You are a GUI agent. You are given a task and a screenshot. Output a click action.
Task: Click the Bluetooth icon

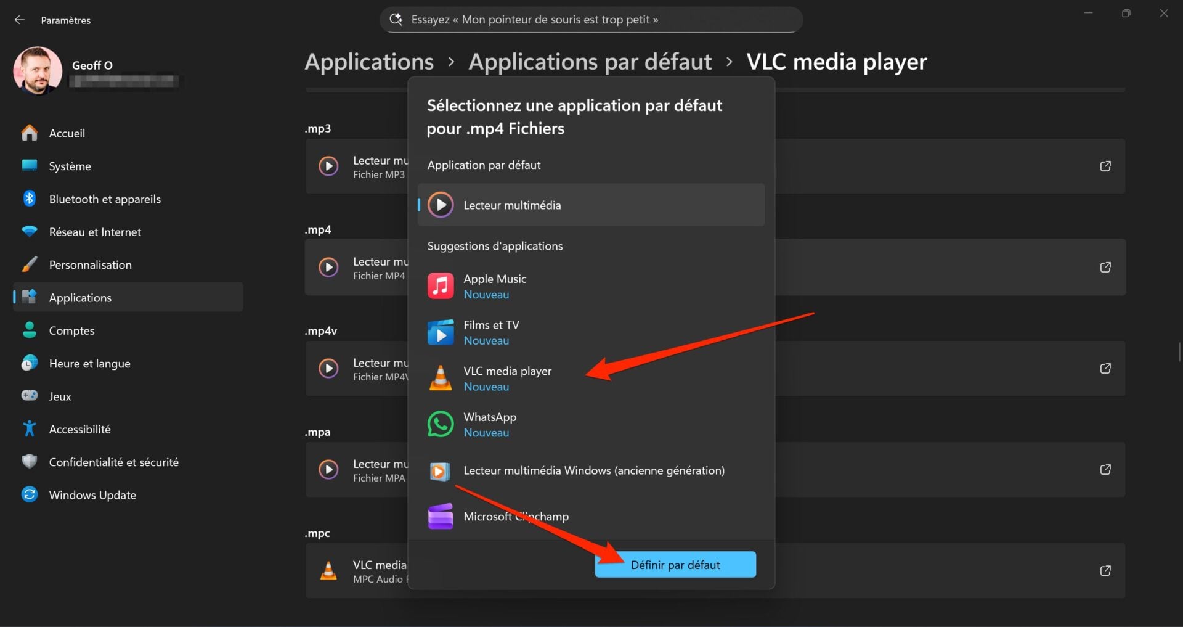click(29, 199)
